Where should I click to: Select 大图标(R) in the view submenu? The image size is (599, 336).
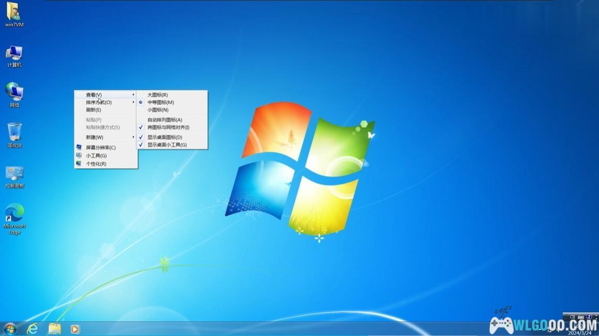[157, 95]
